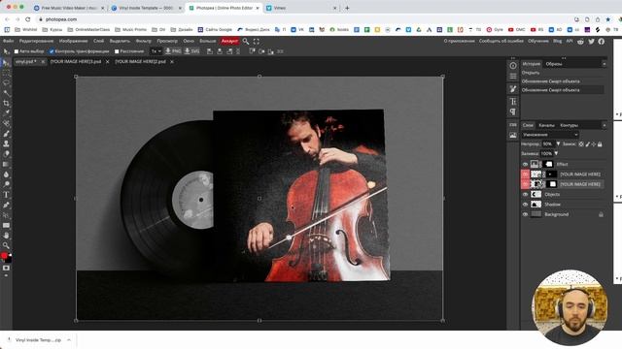
Task: Toggle fullscreen mode icon
Action: pos(257,41)
